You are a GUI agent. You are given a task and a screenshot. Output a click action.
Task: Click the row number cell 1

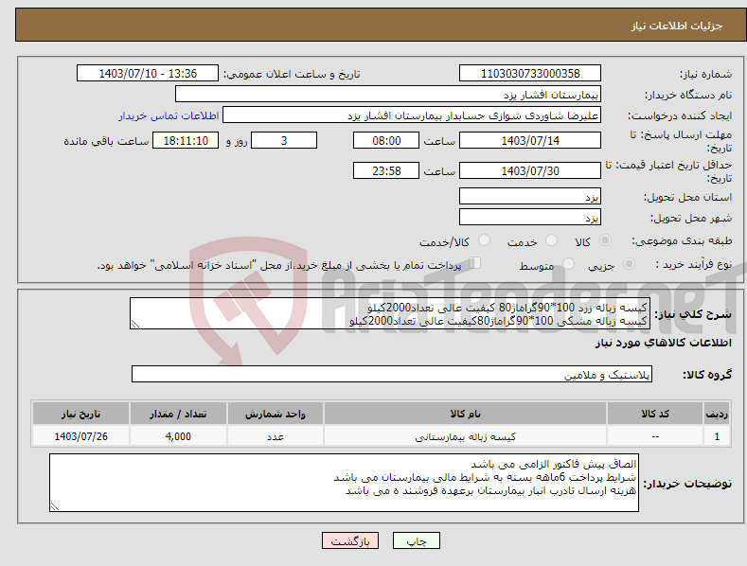717,436
